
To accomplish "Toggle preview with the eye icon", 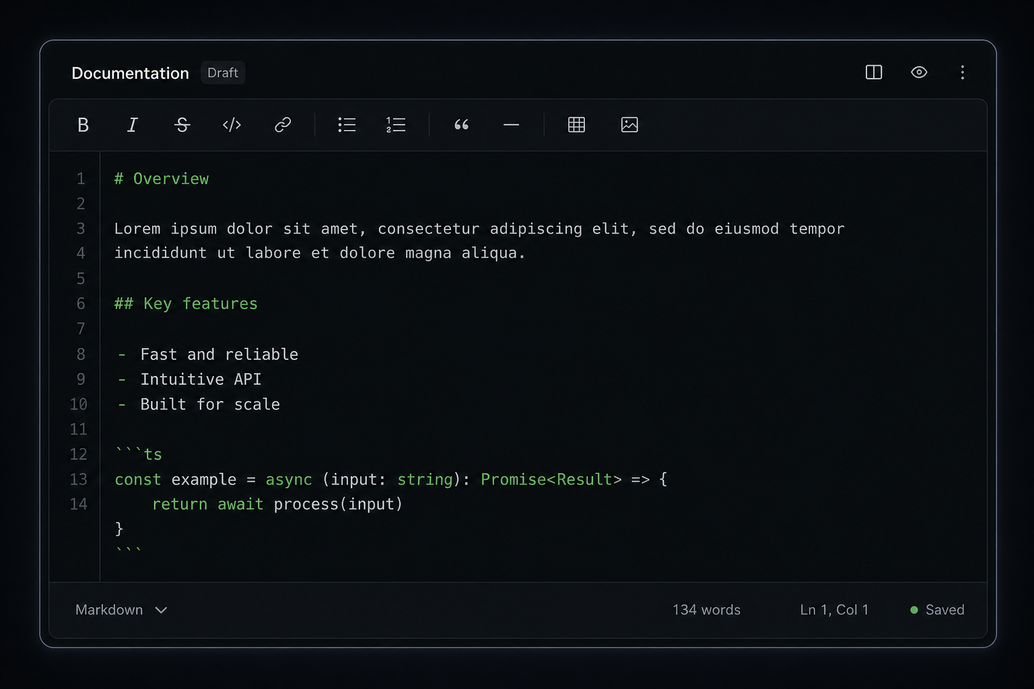I will (x=919, y=72).
